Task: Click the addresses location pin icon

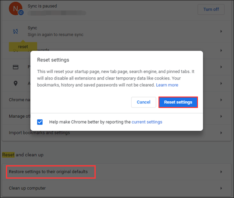Action: pyautogui.click(x=16, y=84)
